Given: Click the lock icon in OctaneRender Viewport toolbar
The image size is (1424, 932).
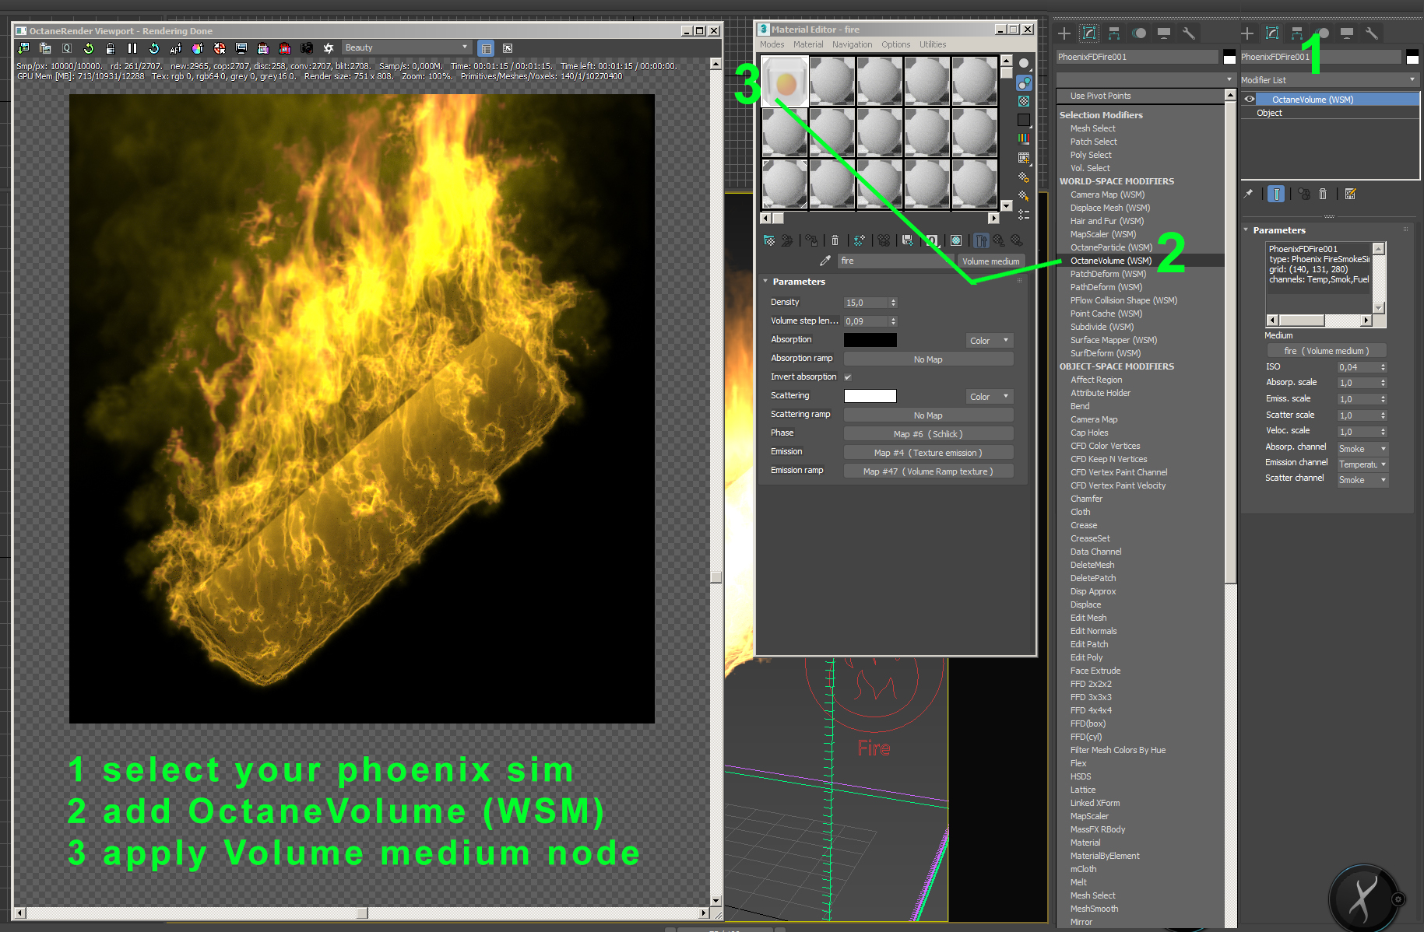Looking at the screenshot, I should pyautogui.click(x=111, y=48).
